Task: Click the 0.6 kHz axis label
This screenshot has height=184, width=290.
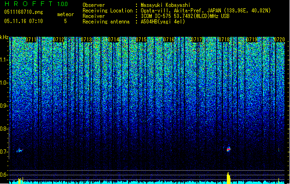Action: click(4, 175)
